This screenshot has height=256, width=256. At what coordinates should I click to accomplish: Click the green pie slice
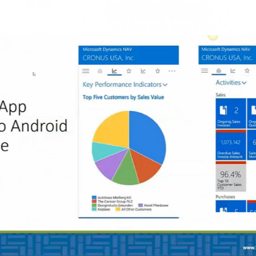click(x=127, y=172)
